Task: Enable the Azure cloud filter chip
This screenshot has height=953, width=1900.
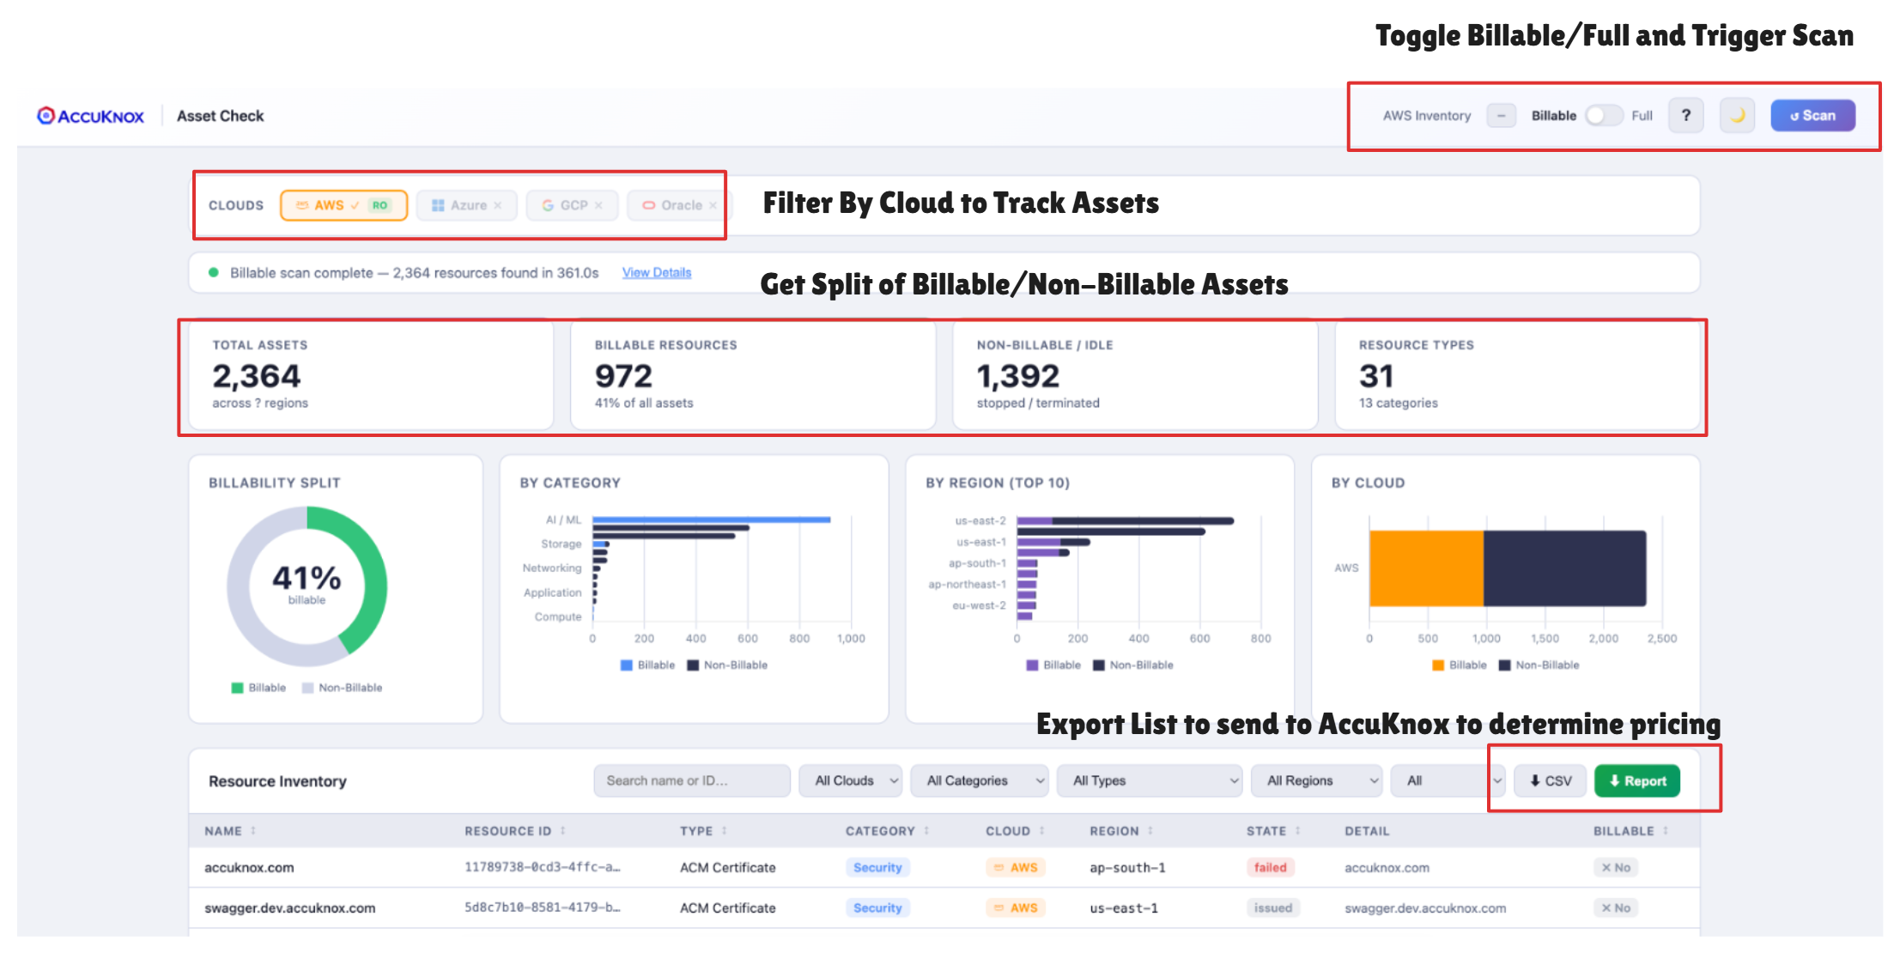Action: pos(466,205)
